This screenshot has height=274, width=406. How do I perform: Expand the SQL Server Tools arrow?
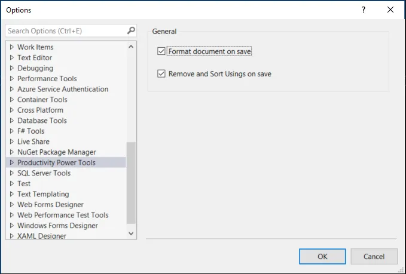click(x=11, y=173)
